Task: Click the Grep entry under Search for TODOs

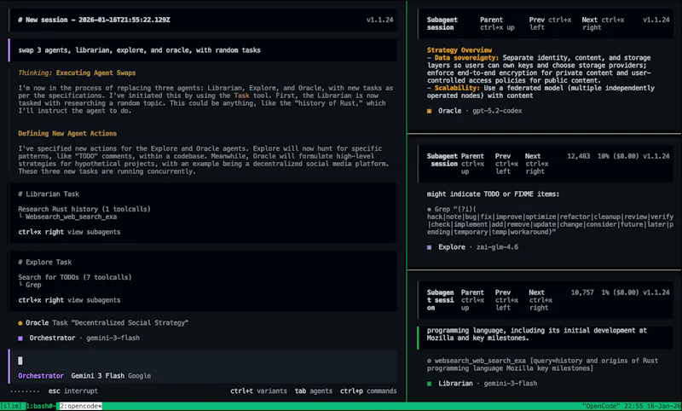Action: pos(33,285)
